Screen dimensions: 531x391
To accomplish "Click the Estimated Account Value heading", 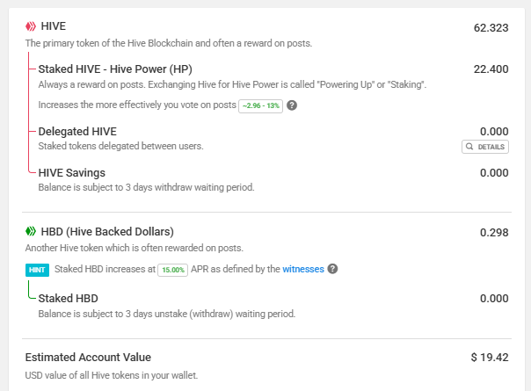I will (x=88, y=357).
